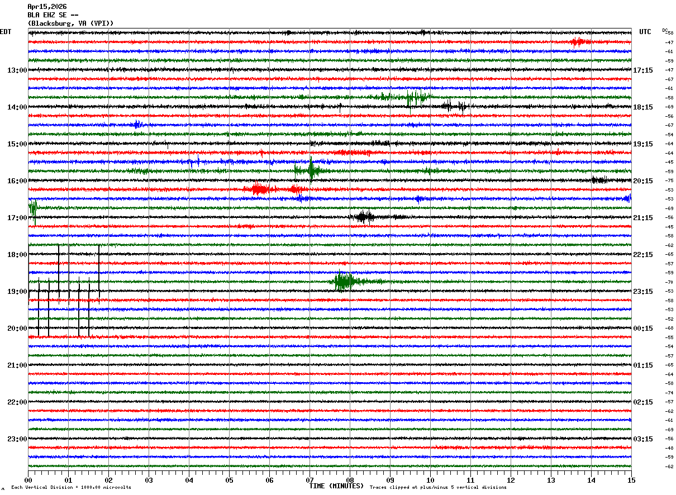Click the 01:15 UTC time label
Image resolution: width=676 pixels, height=495 pixels.
click(643, 365)
